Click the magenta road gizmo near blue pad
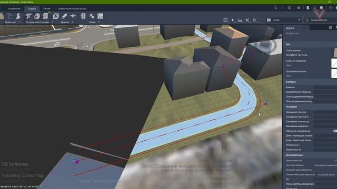The image size is (337, 189). [76, 161]
